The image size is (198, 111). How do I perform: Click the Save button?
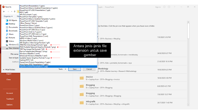click(x=75, y=69)
